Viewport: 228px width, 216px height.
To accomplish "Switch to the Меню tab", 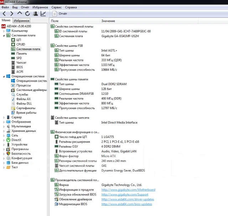I will pos(6,20).
